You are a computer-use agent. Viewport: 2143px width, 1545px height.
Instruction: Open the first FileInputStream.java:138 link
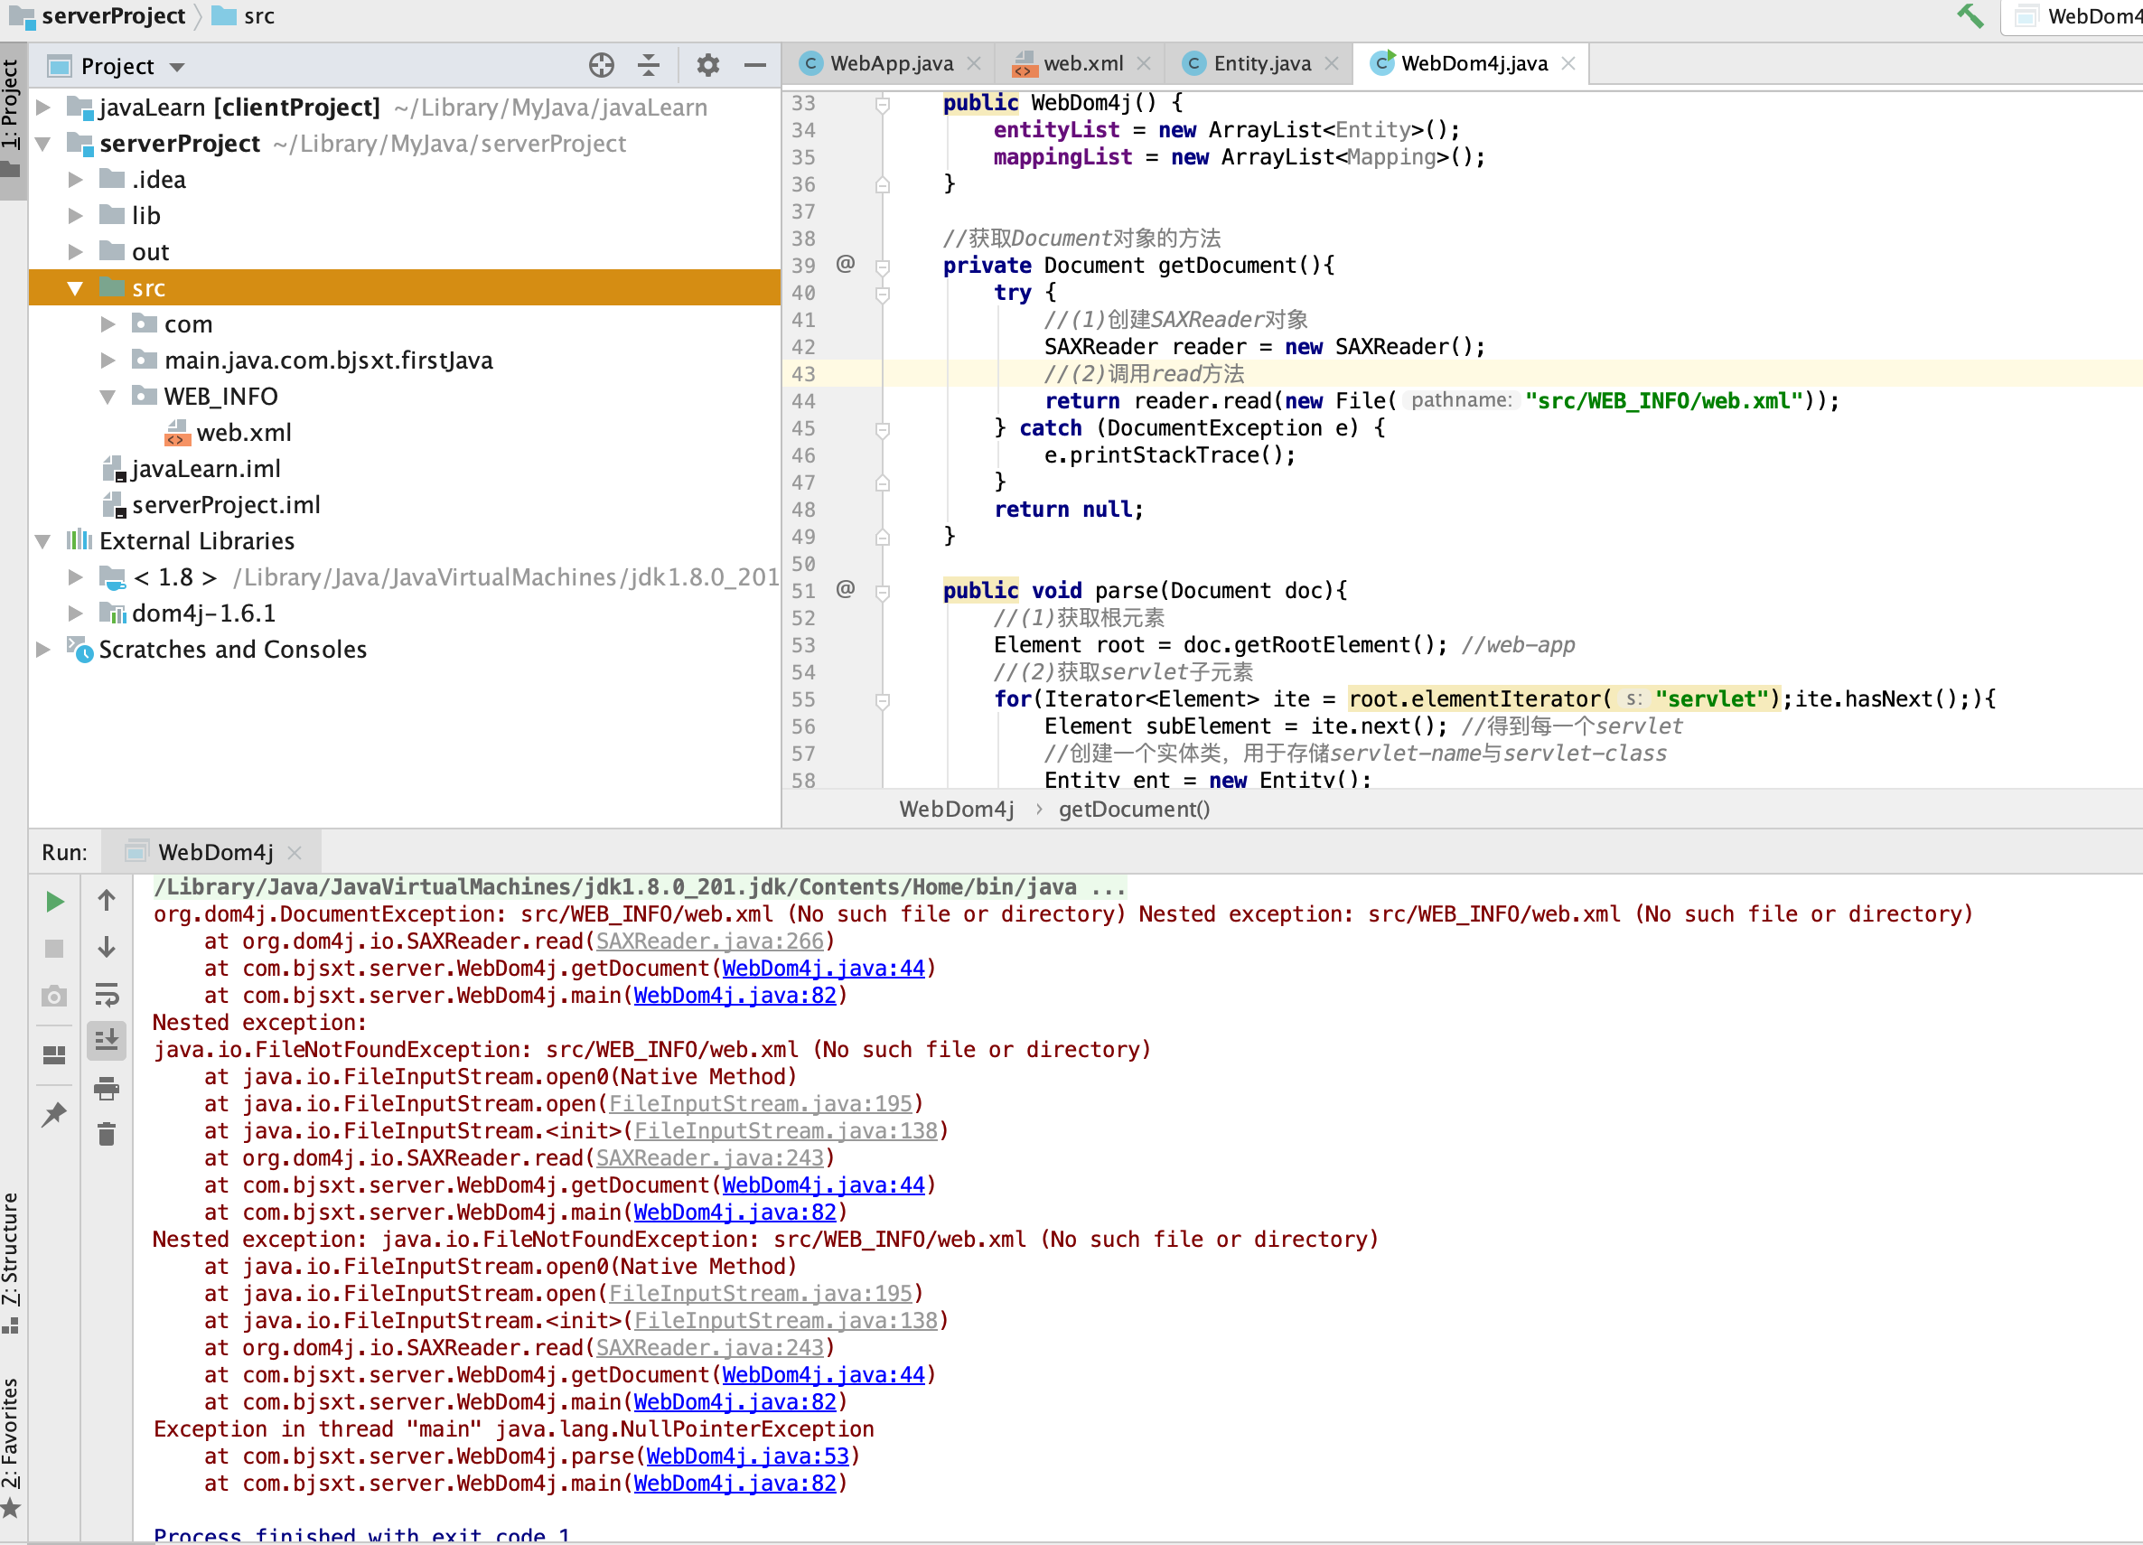click(786, 1131)
